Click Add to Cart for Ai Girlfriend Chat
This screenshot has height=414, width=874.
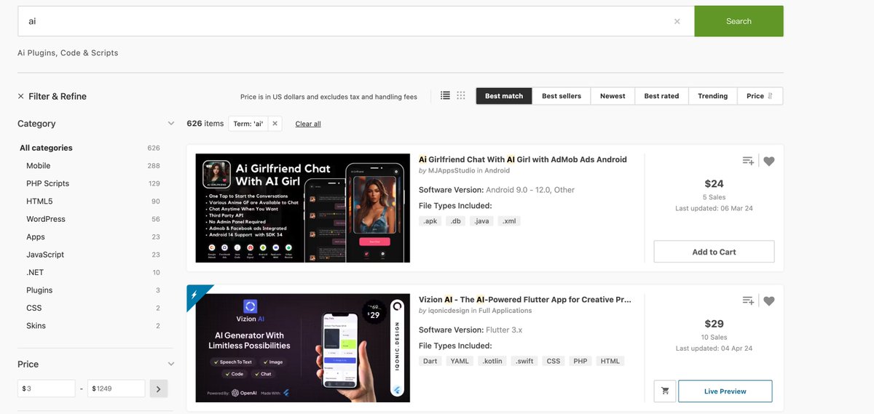[714, 252]
